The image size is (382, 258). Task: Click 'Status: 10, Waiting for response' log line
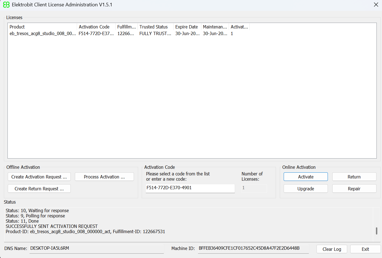(x=37, y=210)
